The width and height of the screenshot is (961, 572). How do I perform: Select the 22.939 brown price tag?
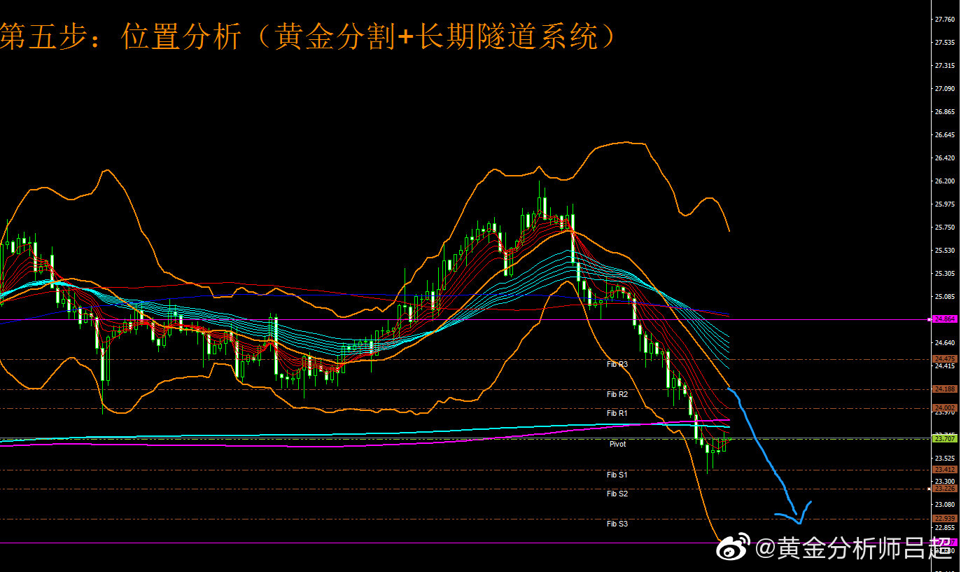tap(945, 519)
